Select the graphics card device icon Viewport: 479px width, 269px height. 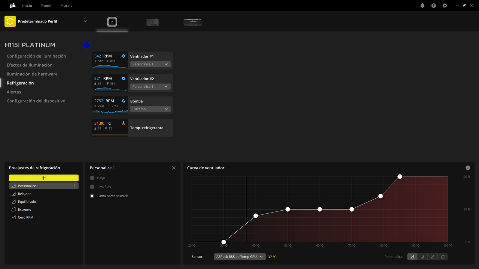click(152, 22)
